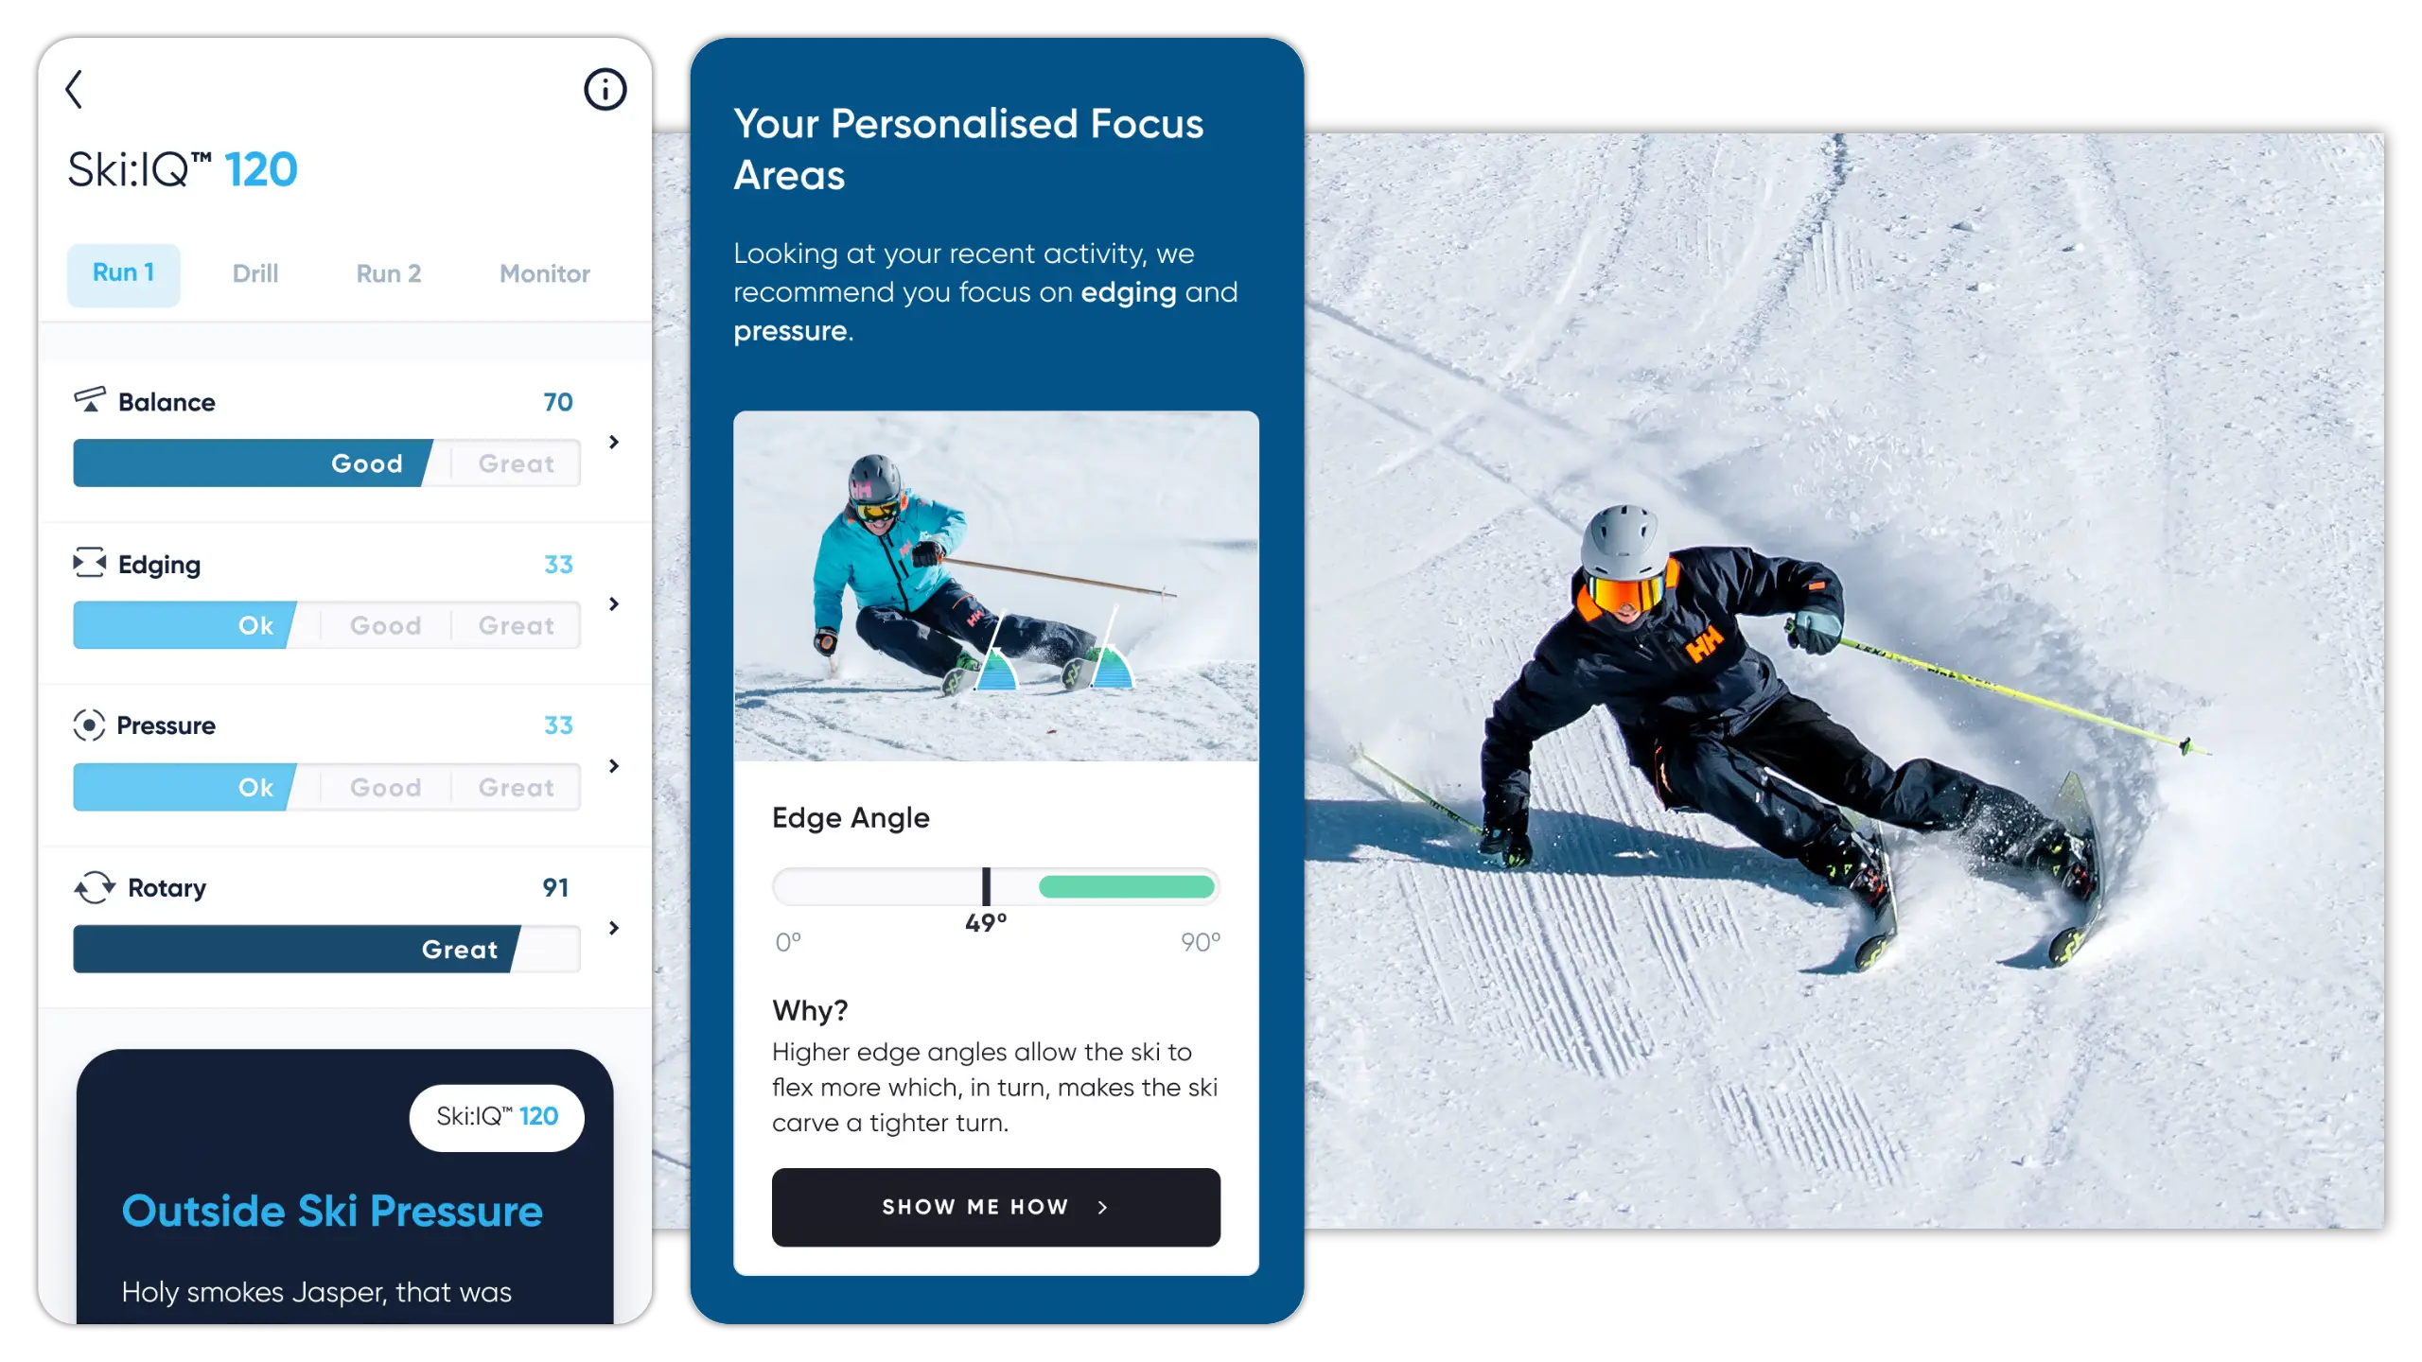
Task: Click the Edge Angle 49° slider marker
Action: click(986, 887)
